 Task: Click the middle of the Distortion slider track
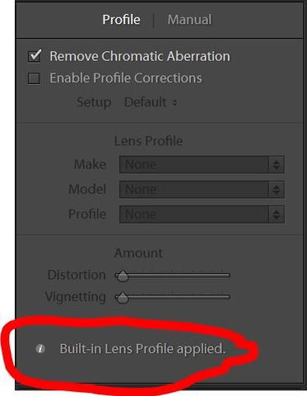(172, 276)
